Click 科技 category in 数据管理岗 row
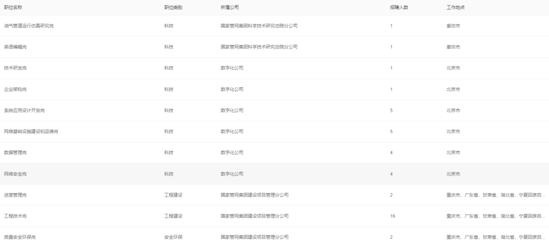549x244 pixels. click(x=169, y=153)
